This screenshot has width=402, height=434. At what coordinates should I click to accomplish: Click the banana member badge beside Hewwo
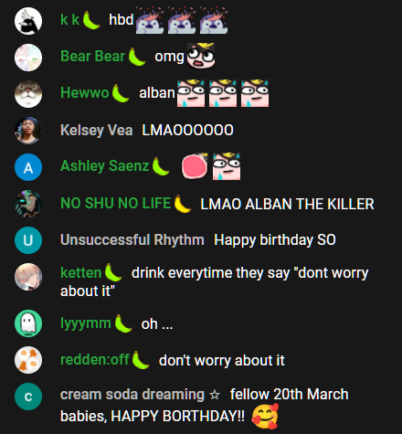point(121,93)
